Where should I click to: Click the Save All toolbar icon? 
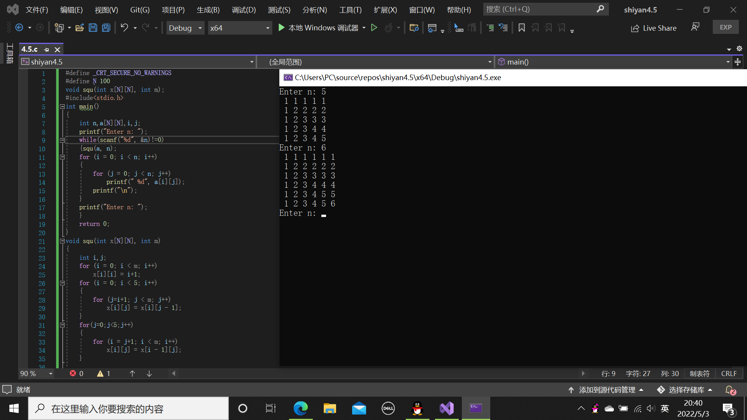click(x=106, y=28)
